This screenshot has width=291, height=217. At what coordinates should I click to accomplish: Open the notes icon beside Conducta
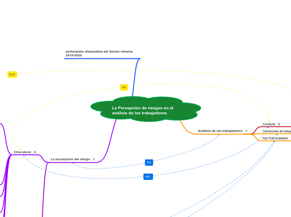pos(279,124)
